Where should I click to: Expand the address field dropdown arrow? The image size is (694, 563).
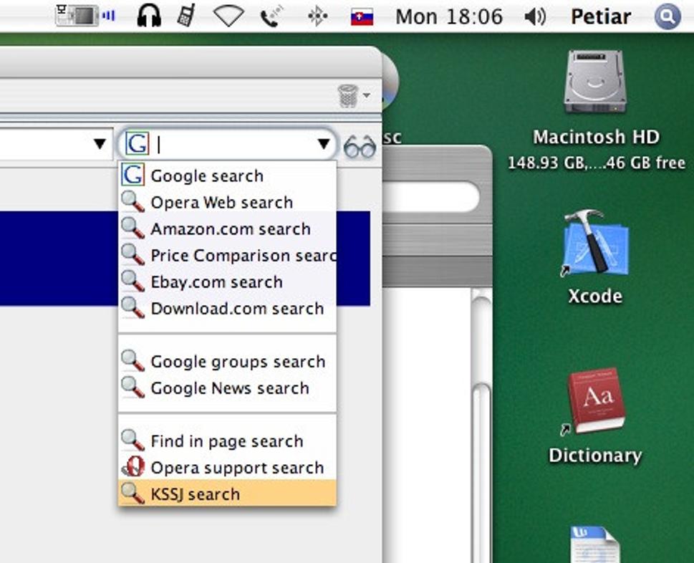100,144
